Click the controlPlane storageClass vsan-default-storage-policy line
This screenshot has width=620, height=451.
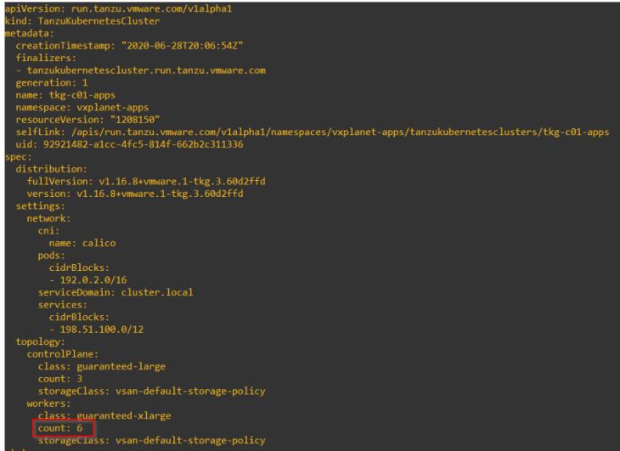point(151,392)
